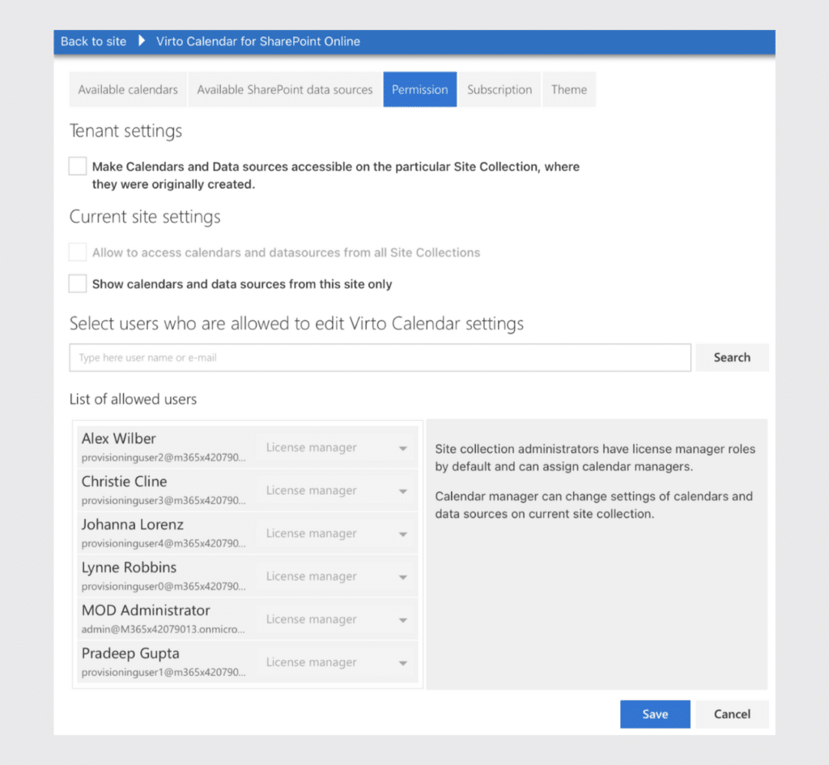This screenshot has height=765, width=829.
Task: Click the Back to site link
Action: pos(93,41)
